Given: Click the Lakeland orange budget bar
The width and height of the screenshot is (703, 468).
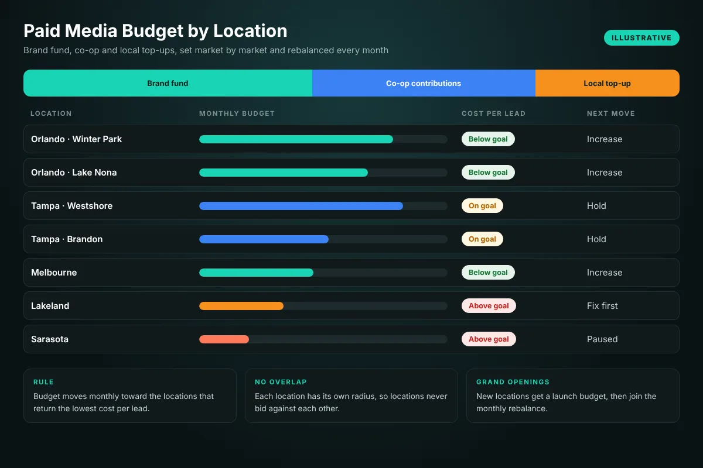Looking at the screenshot, I should coord(241,306).
